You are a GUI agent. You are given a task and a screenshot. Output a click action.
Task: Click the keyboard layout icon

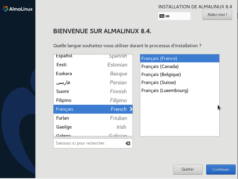coord(162,16)
